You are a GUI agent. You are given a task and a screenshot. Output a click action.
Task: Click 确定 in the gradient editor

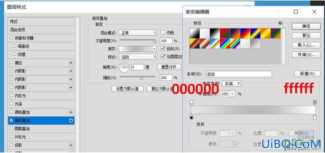pyautogui.click(x=306, y=26)
